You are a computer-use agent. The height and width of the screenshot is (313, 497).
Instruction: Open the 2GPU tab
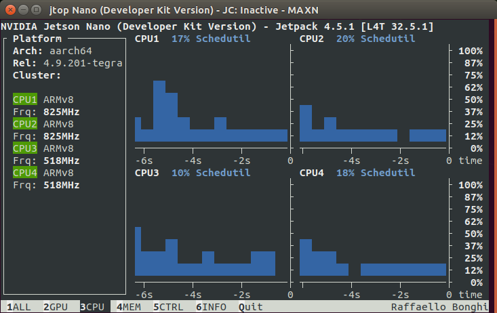56,307
